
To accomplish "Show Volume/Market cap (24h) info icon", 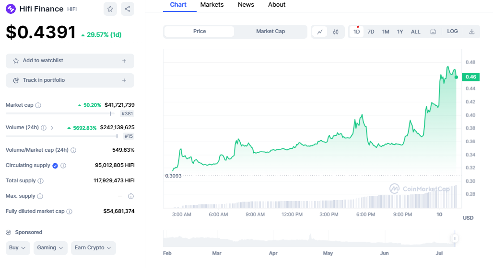I will tap(73, 150).
